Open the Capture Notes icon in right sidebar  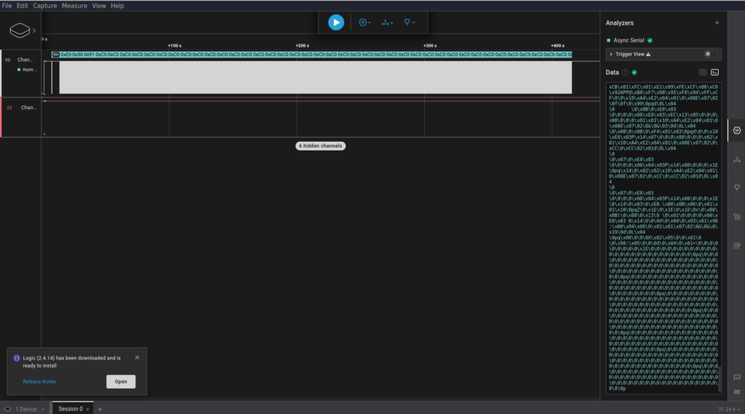click(x=737, y=245)
